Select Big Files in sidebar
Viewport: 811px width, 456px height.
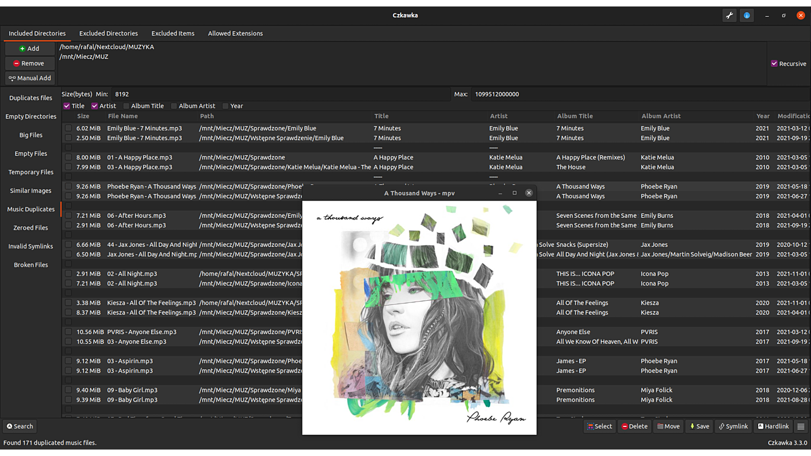pyautogui.click(x=31, y=135)
